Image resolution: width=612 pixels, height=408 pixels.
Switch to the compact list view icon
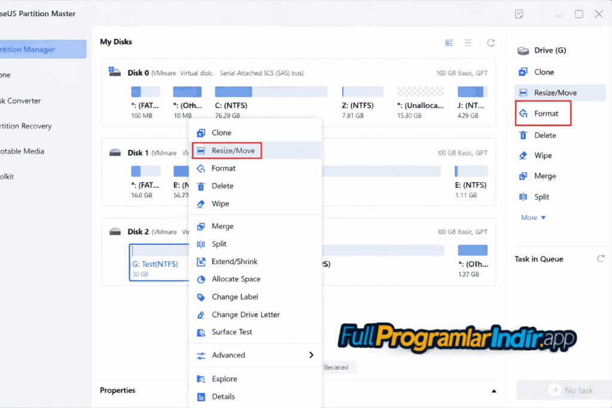[469, 42]
